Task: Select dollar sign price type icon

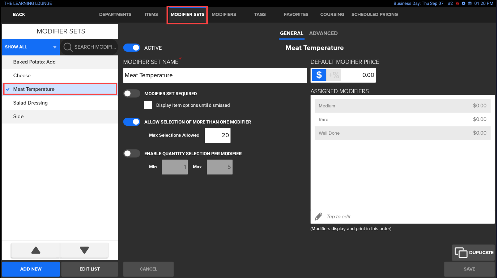Action: [319, 75]
